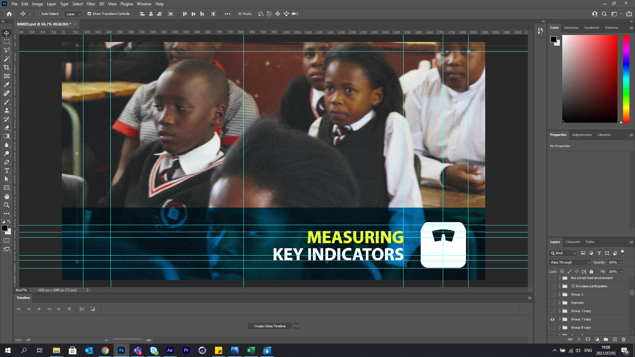Screen dimensions: 635x357
Task: Expand the Group 1 layer group
Action: pos(560,294)
